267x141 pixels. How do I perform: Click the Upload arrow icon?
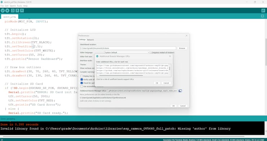pos(7,11)
